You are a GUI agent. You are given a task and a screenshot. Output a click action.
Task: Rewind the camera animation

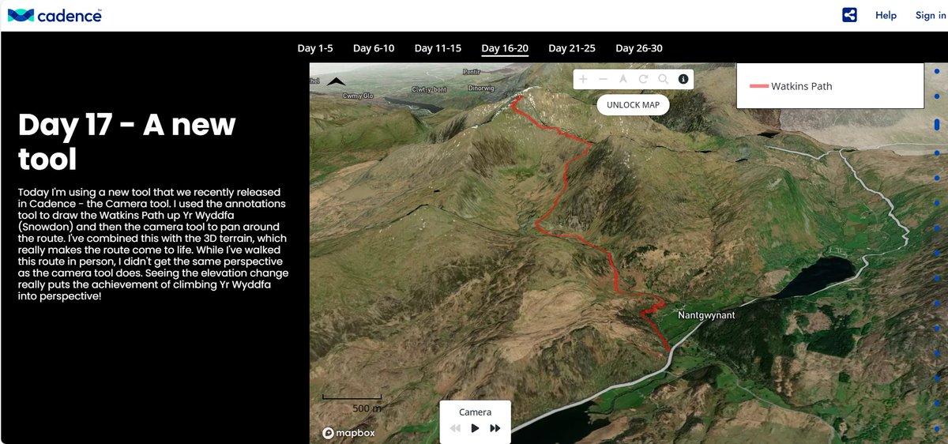455,428
